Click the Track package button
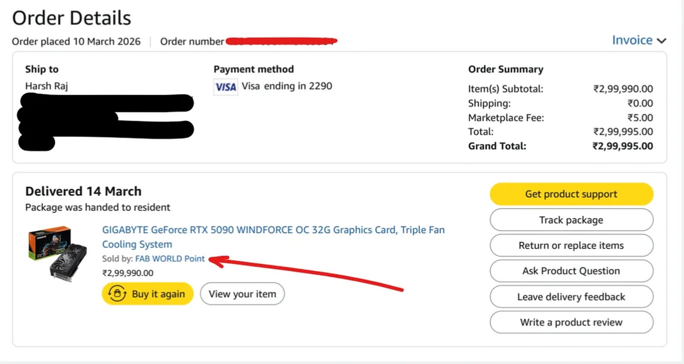 (x=571, y=220)
